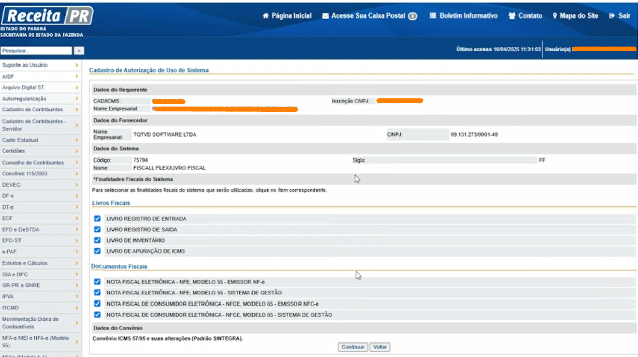Click the search go button arrow
Image resolution: width=638 pixels, height=357 pixels.
click(x=79, y=51)
